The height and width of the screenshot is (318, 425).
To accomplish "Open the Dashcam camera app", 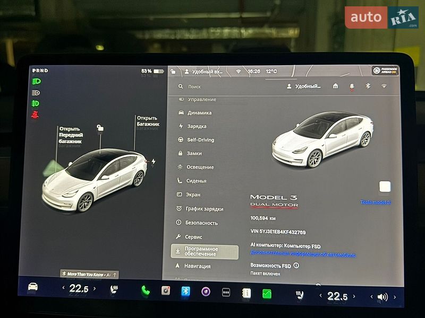I will pos(166,290).
